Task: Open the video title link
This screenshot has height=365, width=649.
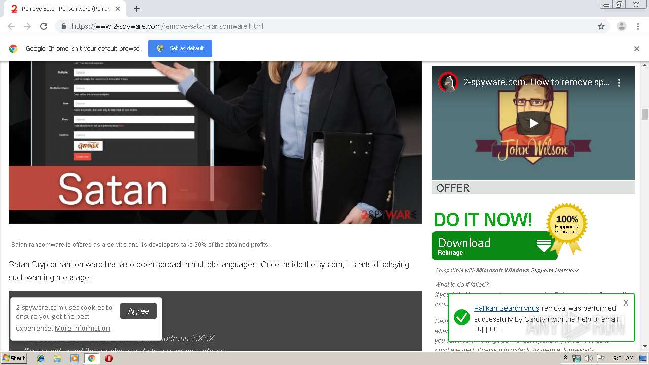Action: pyautogui.click(x=536, y=82)
